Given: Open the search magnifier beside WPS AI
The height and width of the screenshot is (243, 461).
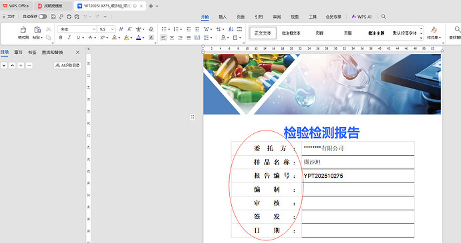Looking at the screenshot, I should click(x=383, y=17).
